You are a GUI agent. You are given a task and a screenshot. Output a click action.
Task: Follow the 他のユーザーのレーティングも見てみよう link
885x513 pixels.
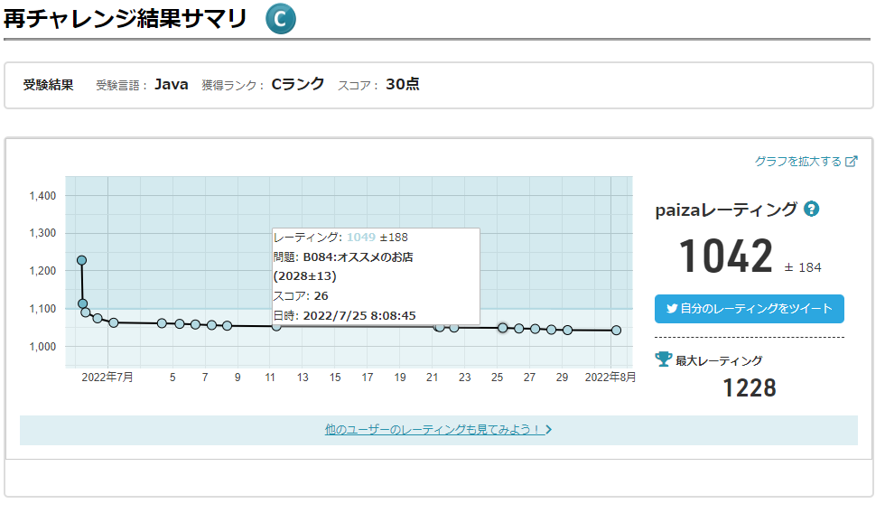coord(433,430)
